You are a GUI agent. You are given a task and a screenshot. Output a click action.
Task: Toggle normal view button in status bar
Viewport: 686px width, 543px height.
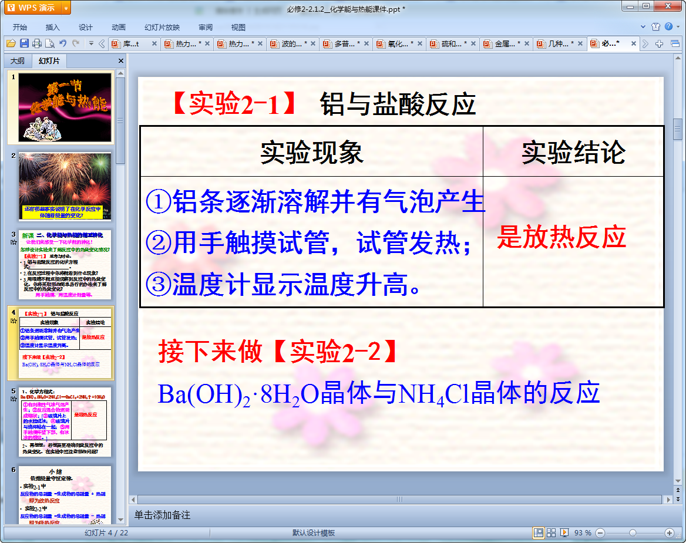(x=538, y=532)
